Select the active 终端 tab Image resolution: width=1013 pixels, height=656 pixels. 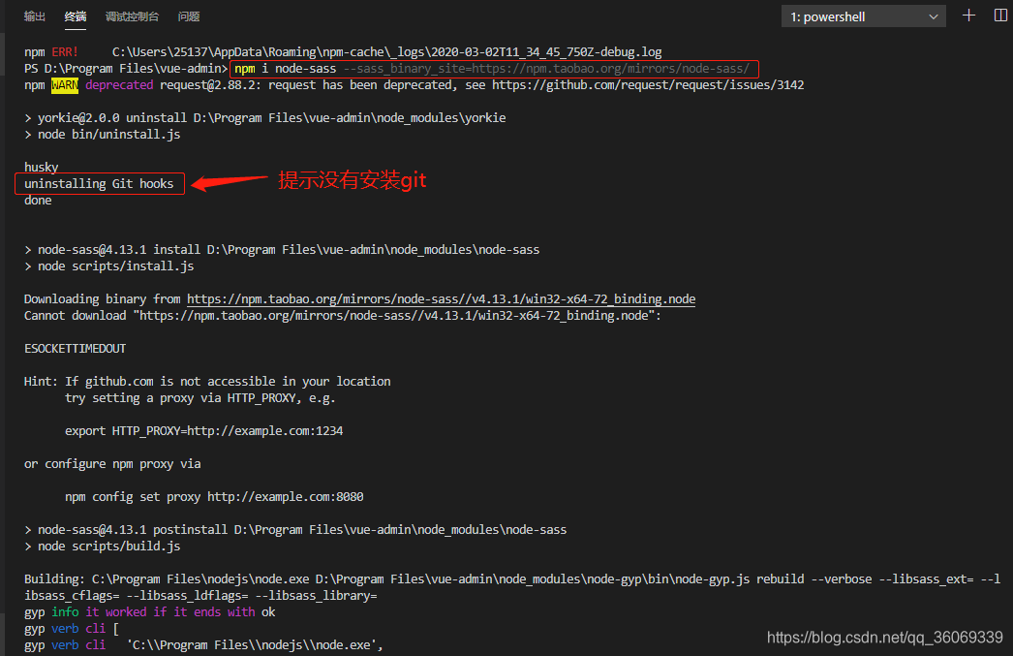pos(76,16)
